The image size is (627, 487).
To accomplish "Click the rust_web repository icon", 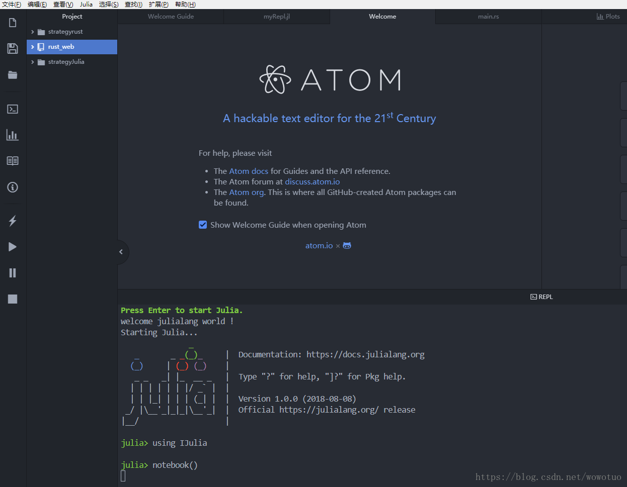I will point(41,47).
